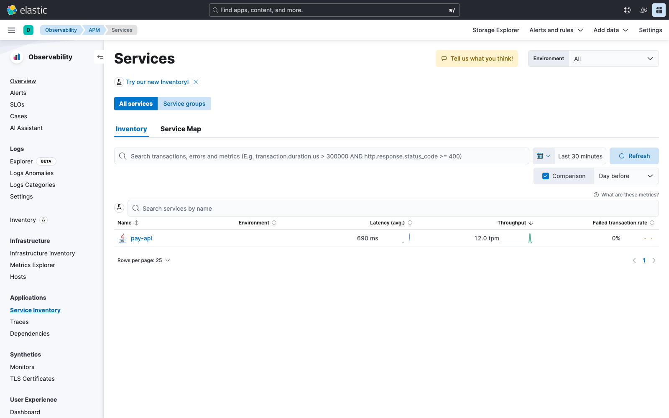Click the Refresh button

(634, 156)
